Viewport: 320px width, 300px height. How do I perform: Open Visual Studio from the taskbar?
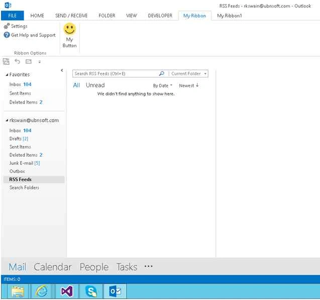pos(67,291)
